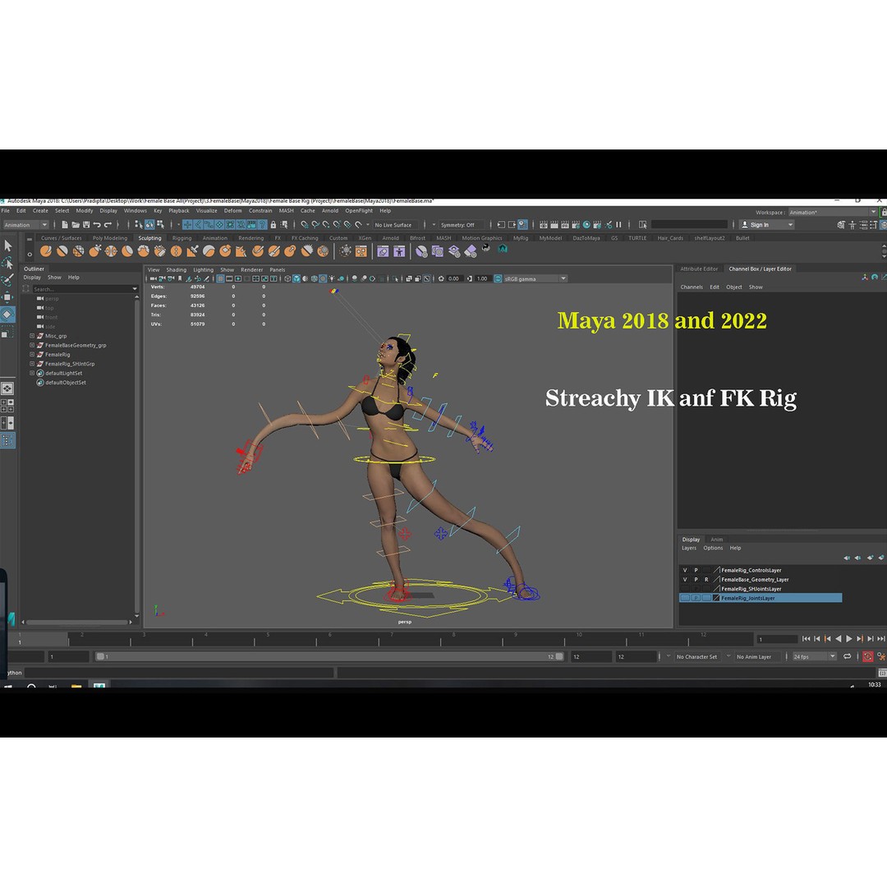Pick the Freeze sculpt brush at shelf end
Viewport: 887px width, 887px height.
(323, 250)
